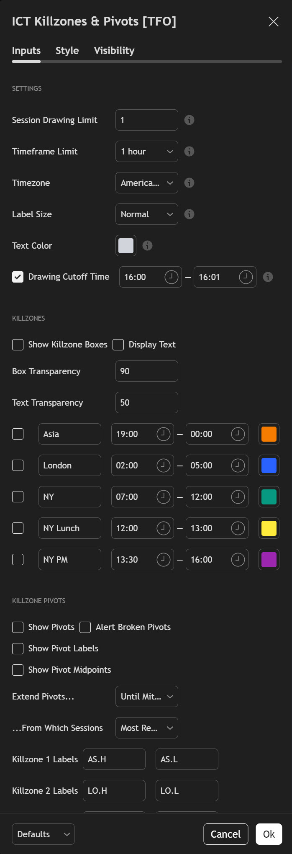Open clock picker for London end time

pos(238,466)
